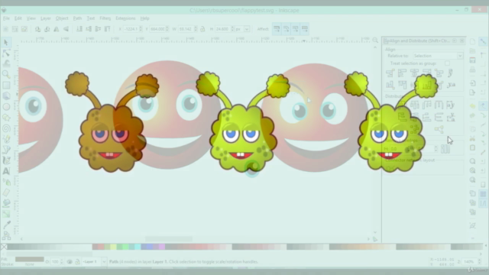Open the Edit menu
The height and width of the screenshot is (275, 489).
(18, 18)
